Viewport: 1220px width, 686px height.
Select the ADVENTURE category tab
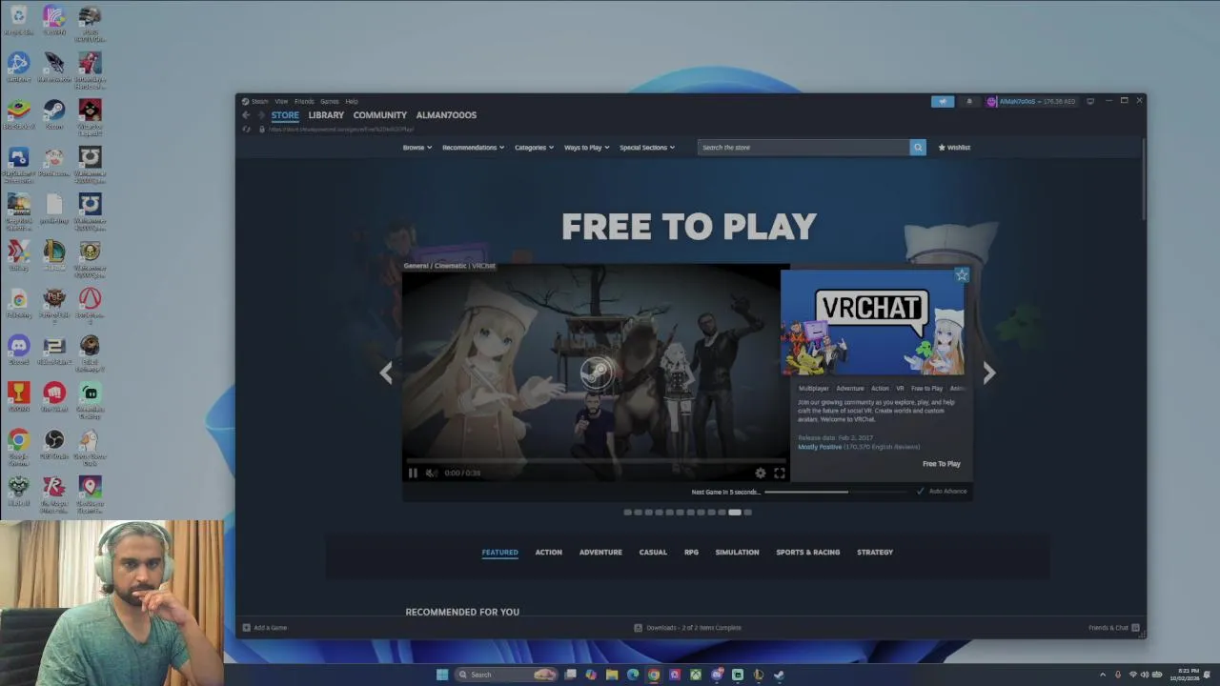(600, 553)
